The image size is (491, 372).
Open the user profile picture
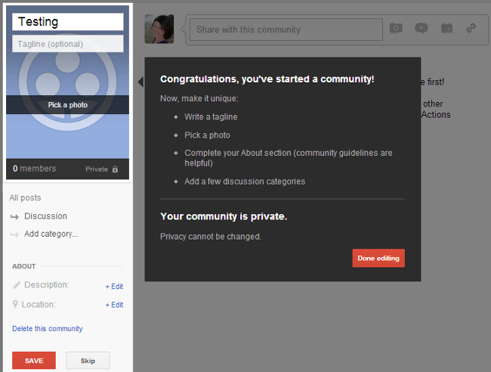click(x=159, y=29)
